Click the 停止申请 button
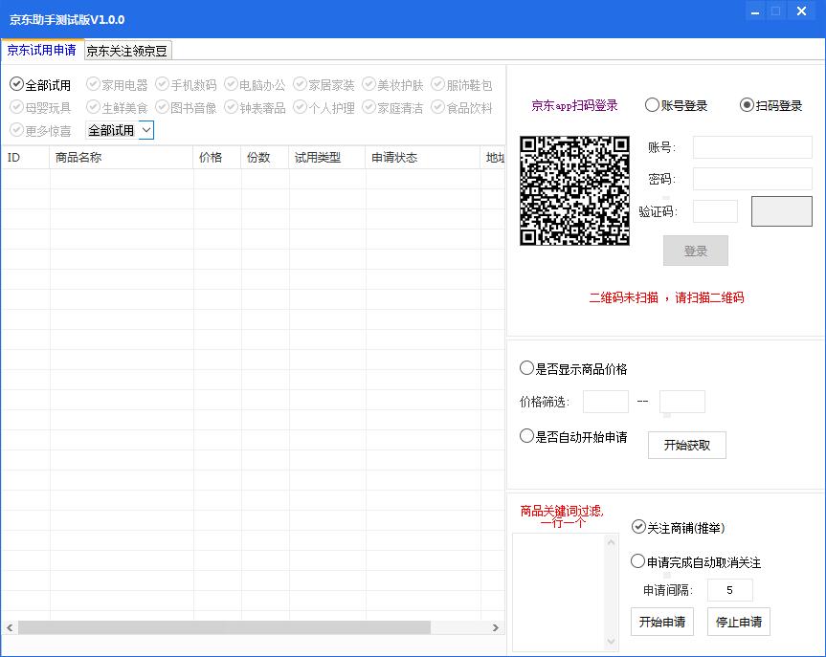Viewport: 826px width, 657px height. (738, 622)
